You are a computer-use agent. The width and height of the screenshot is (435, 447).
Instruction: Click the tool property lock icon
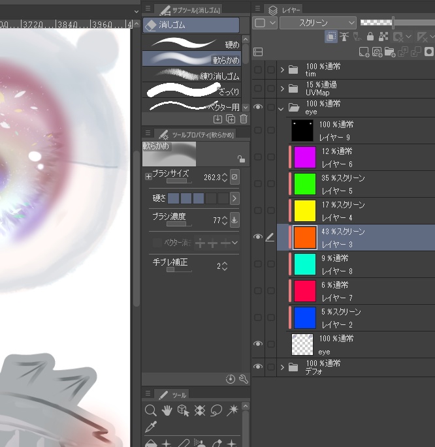(x=241, y=159)
